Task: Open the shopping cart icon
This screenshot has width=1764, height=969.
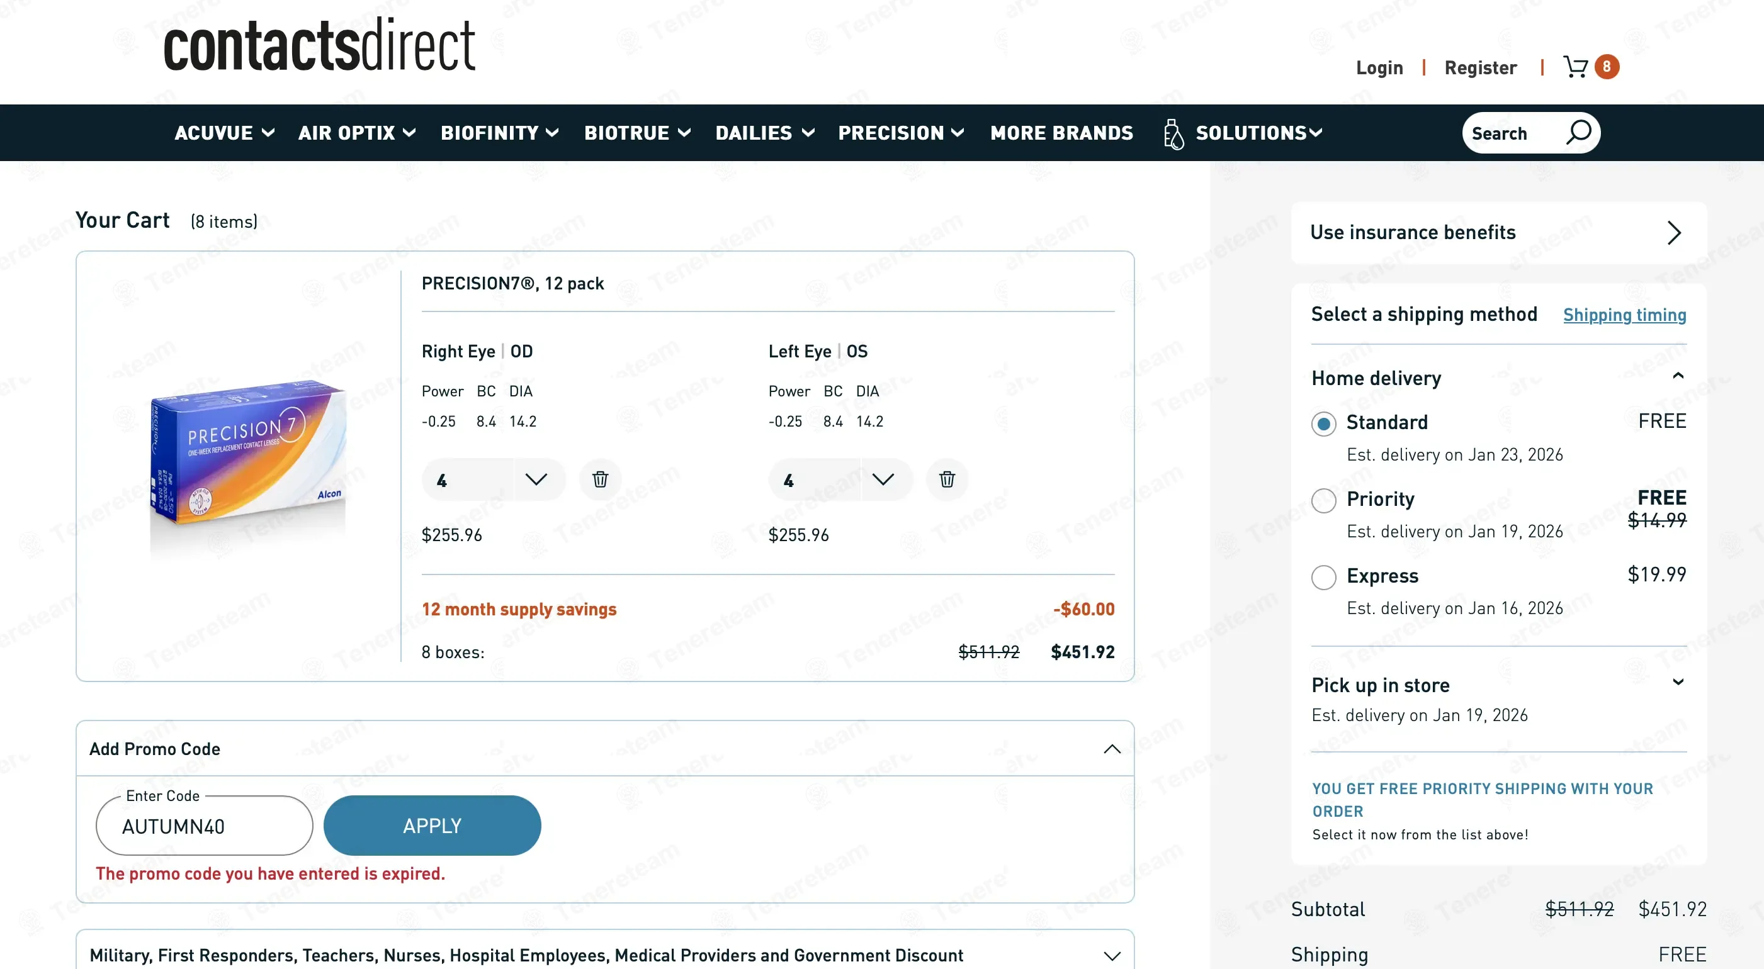Action: [1575, 67]
